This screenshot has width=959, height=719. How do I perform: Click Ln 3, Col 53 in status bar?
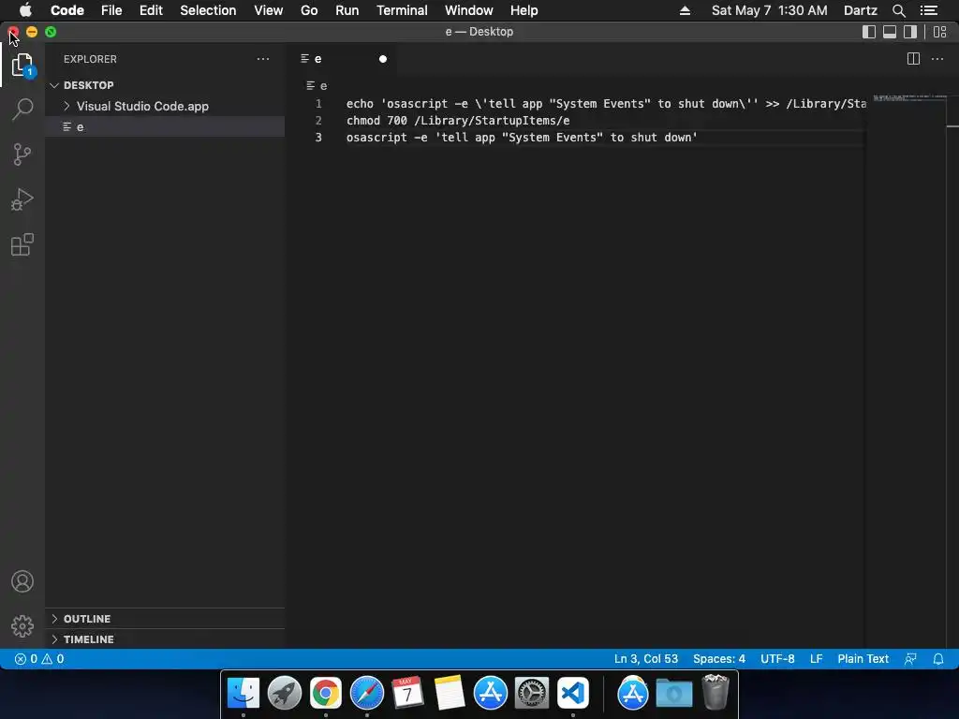(x=646, y=659)
